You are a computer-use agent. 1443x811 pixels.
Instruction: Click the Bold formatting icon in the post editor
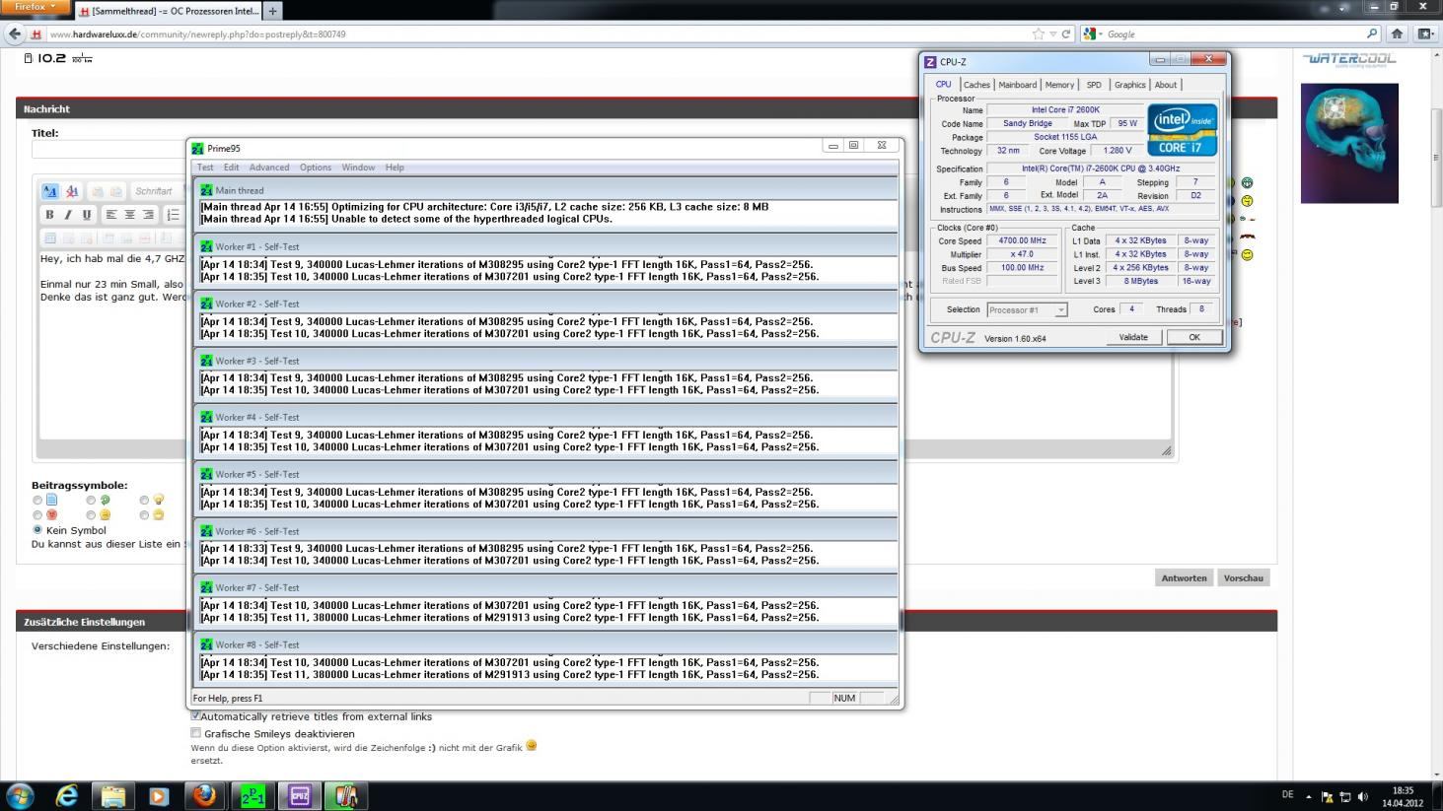(x=49, y=214)
